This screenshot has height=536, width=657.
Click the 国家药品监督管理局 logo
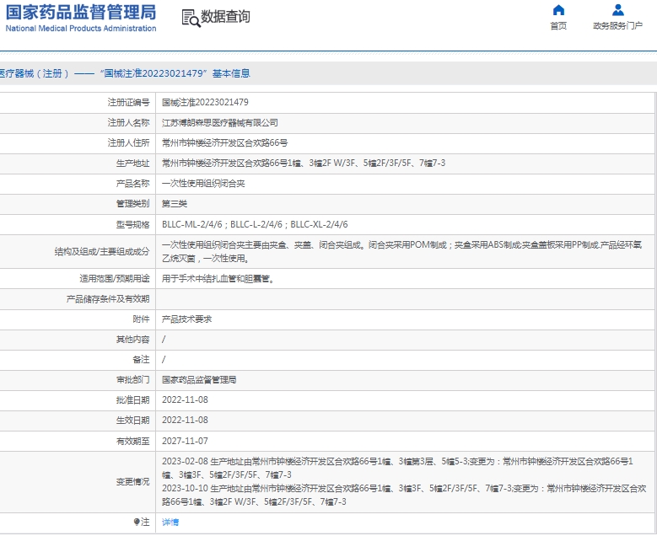[x=81, y=13]
